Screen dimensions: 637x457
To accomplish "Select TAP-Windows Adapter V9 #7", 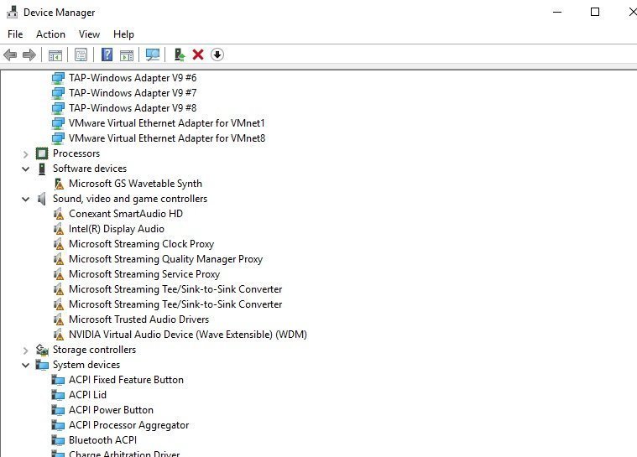I will click(x=133, y=93).
